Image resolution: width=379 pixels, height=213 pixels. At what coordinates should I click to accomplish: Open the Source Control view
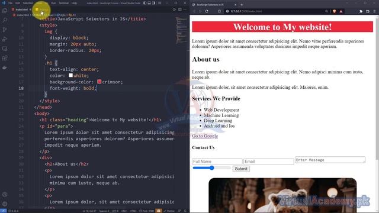pyautogui.click(x=5, y=30)
